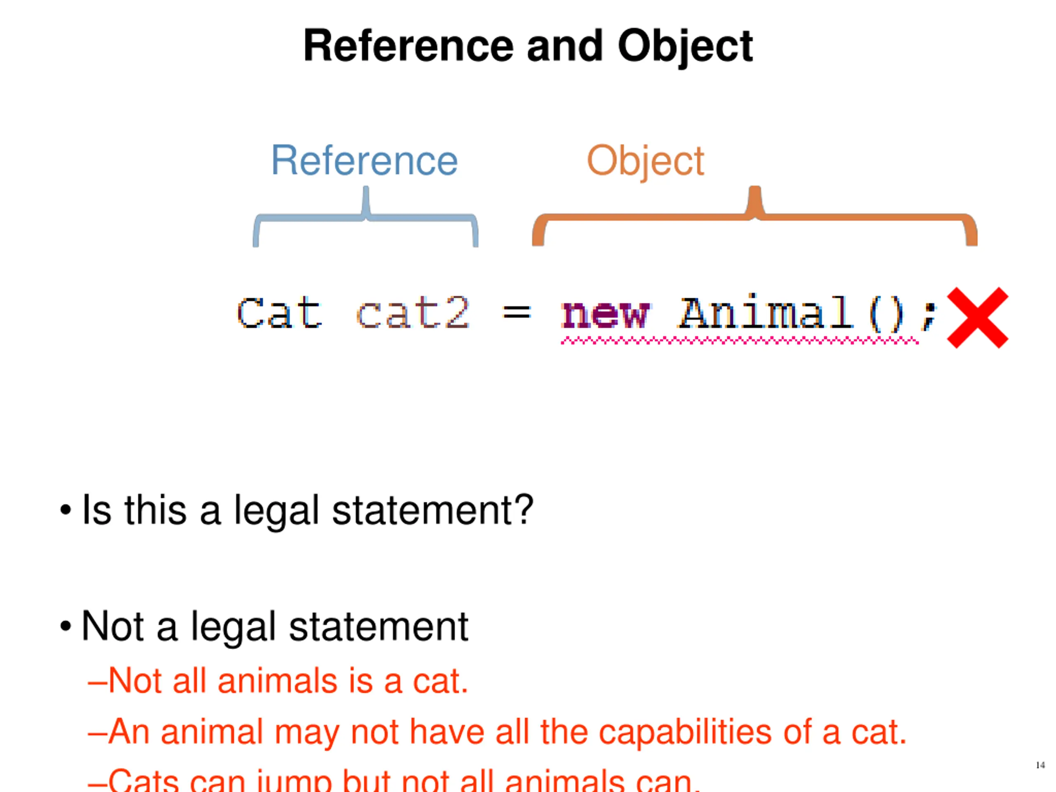Click the orange Object bracket

click(x=755, y=216)
